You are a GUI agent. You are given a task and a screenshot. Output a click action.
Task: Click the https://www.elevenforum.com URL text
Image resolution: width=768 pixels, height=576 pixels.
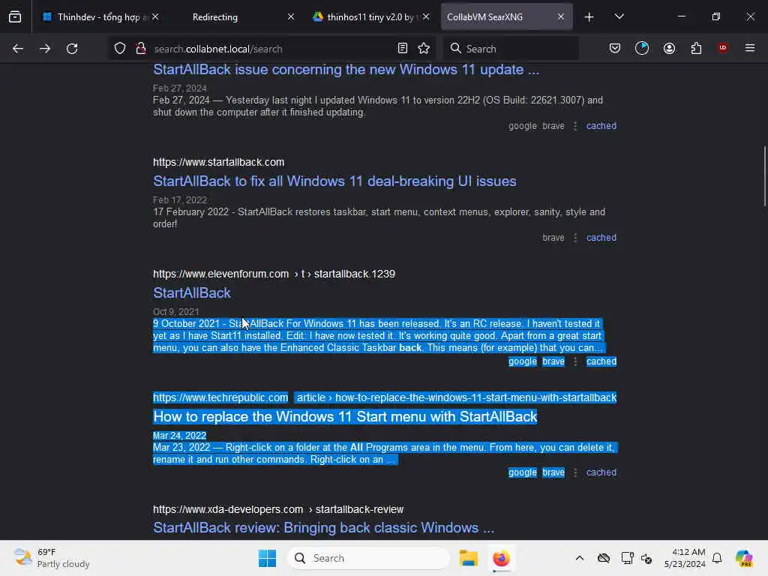(x=221, y=274)
